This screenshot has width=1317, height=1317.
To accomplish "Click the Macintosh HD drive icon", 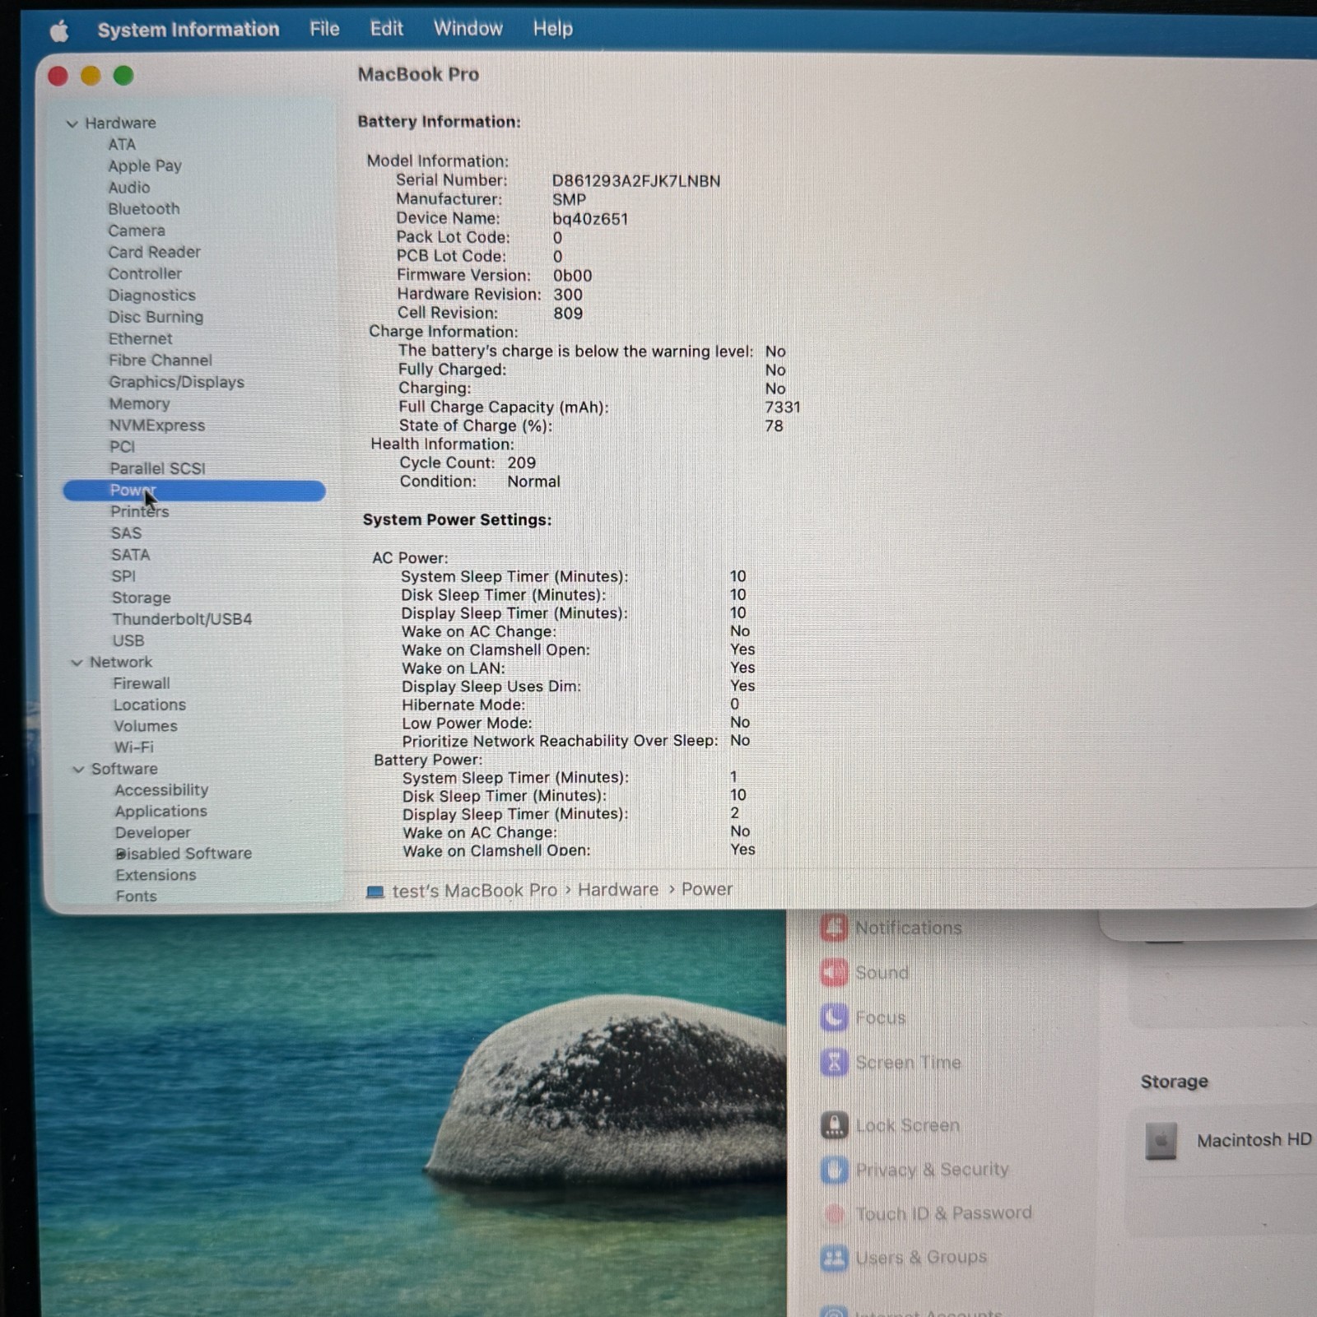I will [1161, 1142].
